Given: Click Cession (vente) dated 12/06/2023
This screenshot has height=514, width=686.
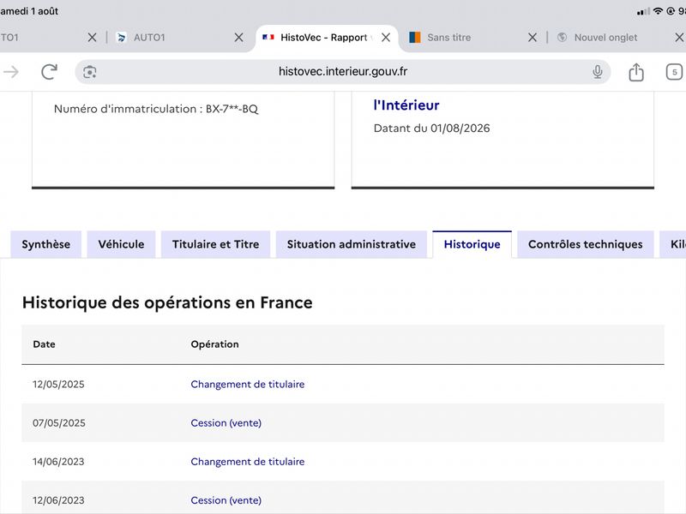Looking at the screenshot, I should click(226, 500).
